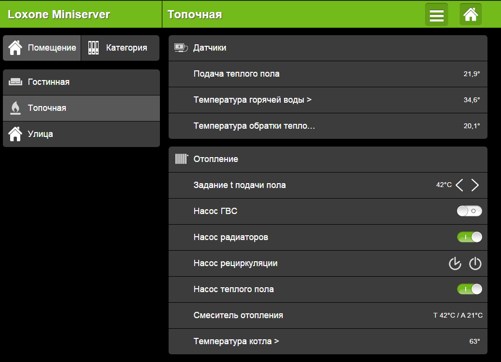Screen dimensions: 501x362
Task: Open the Подача теплого пола sensor row
Action: [328, 74]
